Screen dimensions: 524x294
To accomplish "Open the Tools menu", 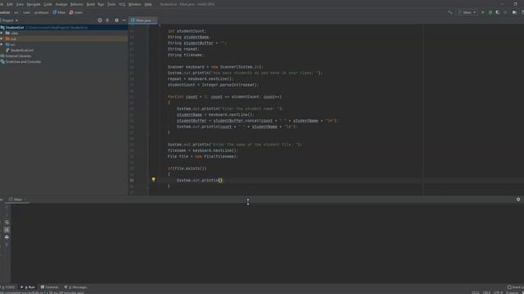I will [111, 4].
